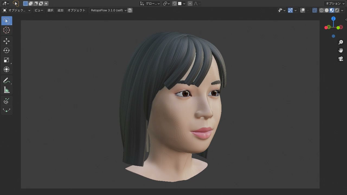Toggle gizmo display button
The width and height of the screenshot is (347, 195).
tap(290, 10)
